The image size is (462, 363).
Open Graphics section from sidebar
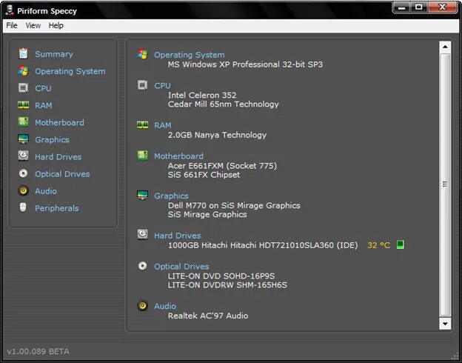tap(52, 140)
